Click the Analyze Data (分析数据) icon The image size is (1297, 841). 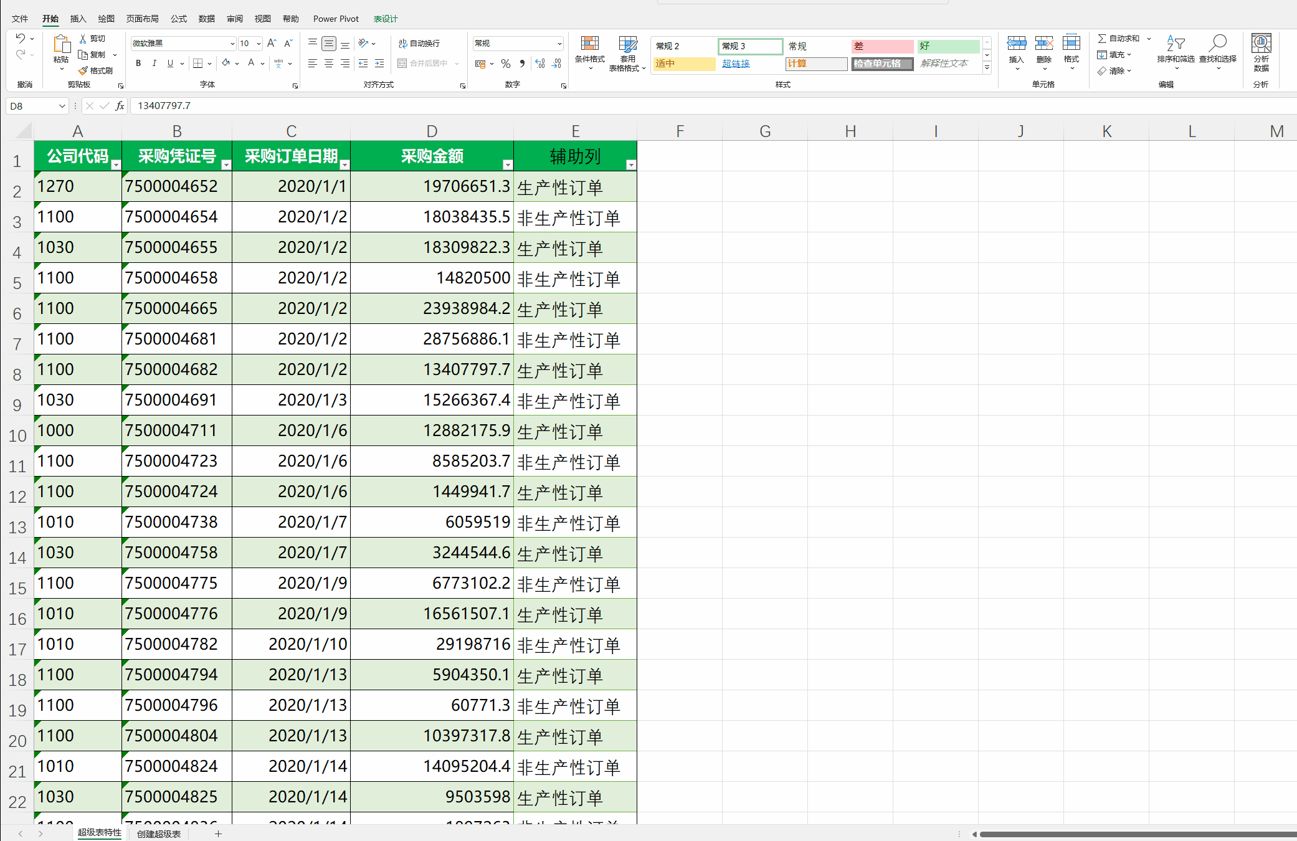pos(1261,44)
